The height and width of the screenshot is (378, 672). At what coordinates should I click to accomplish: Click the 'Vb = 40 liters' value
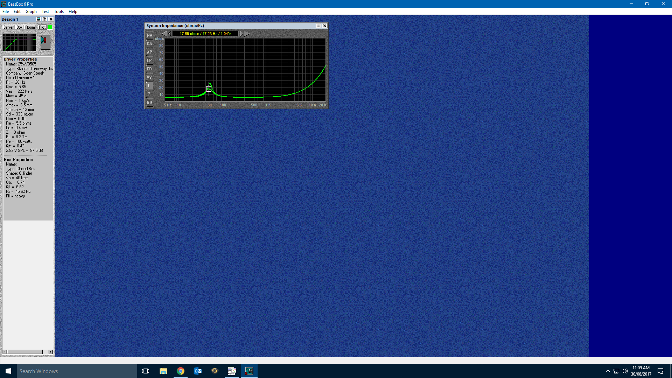click(17, 178)
